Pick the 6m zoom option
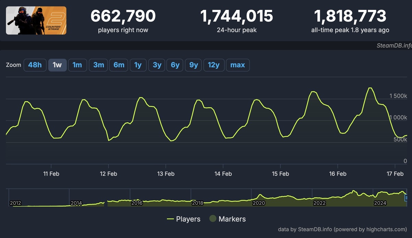 119,65
